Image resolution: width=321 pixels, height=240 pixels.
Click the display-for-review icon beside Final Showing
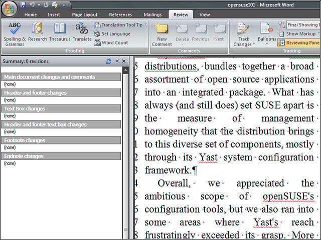282,24
